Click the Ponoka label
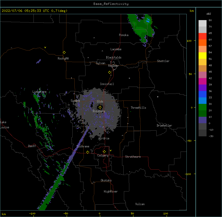This screenshot has height=217, width=222. (x=124, y=35)
